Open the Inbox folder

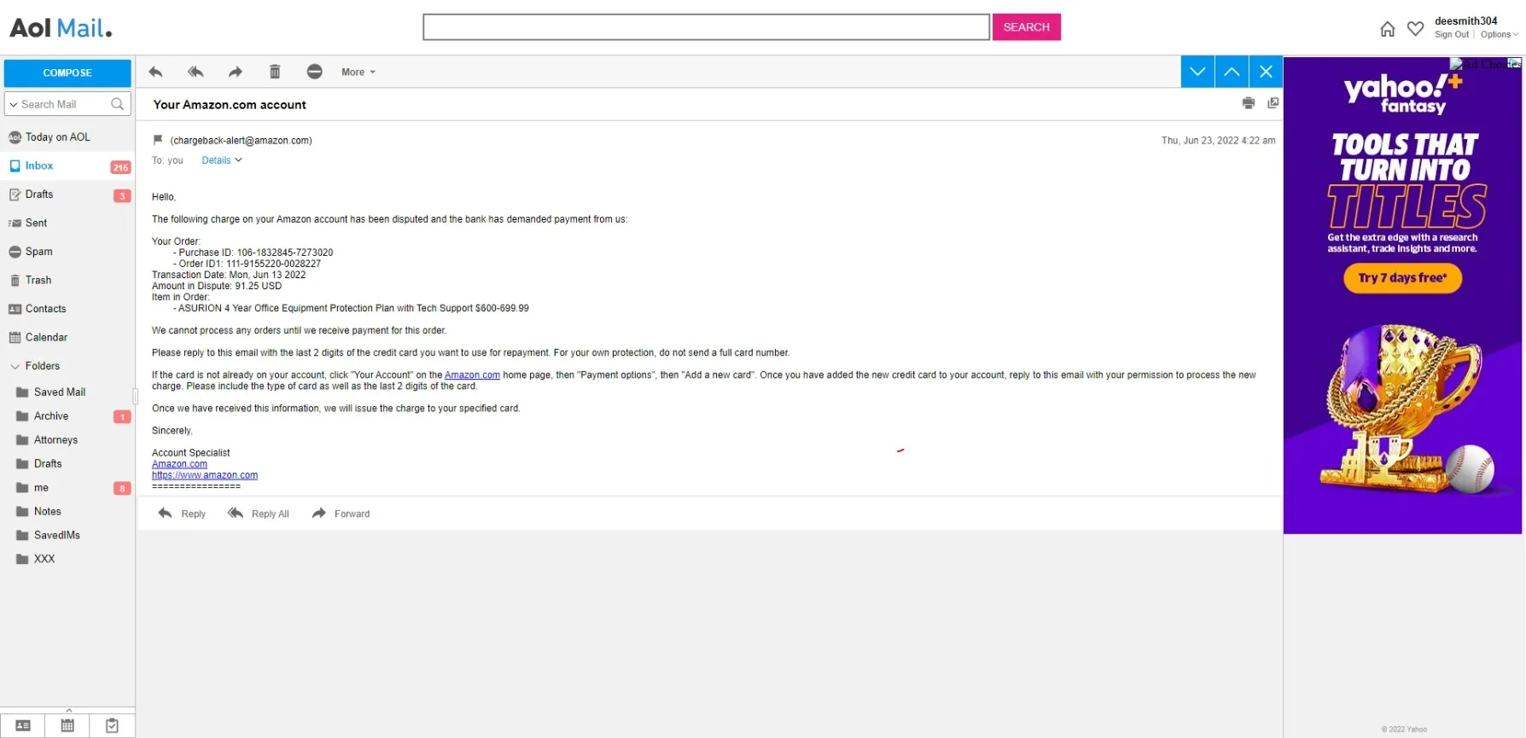[x=39, y=166]
